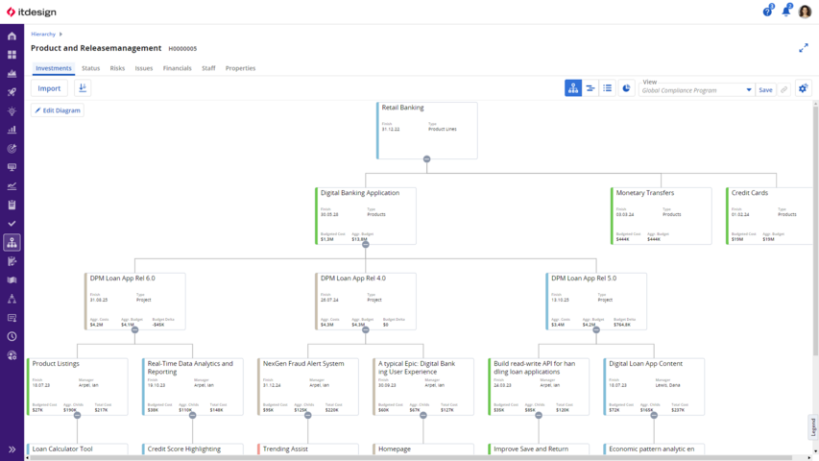The image size is (819, 461).
Task: Collapse the Retail Banking node
Action: coord(426,158)
